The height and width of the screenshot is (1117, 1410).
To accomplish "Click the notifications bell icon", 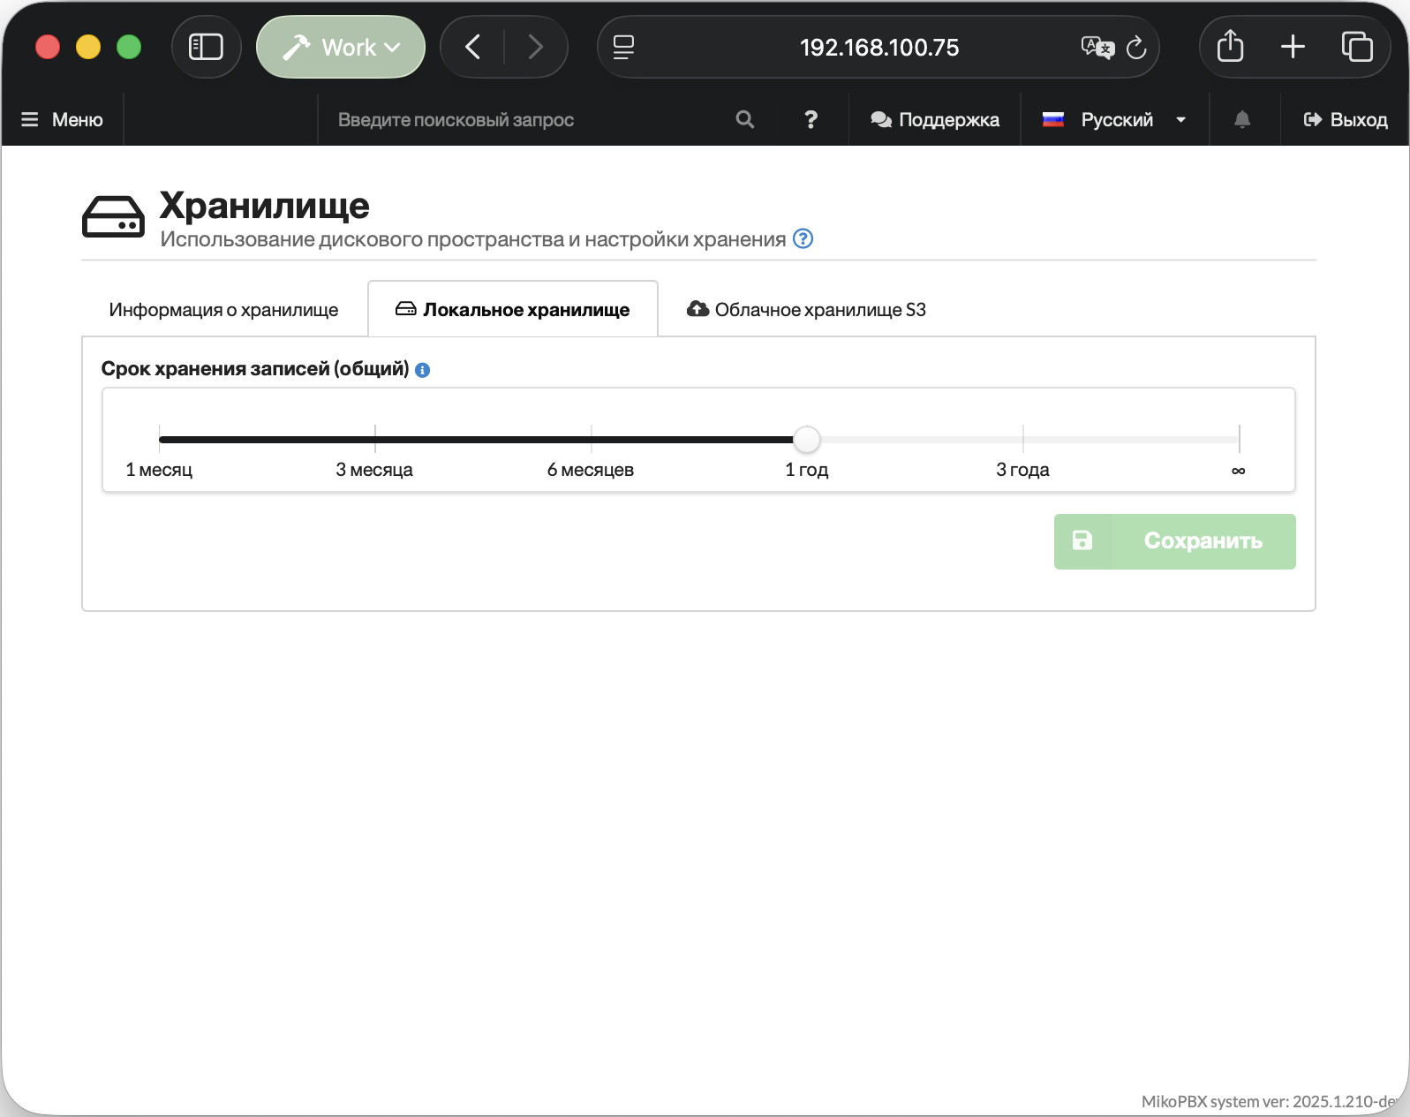I will 1242,119.
